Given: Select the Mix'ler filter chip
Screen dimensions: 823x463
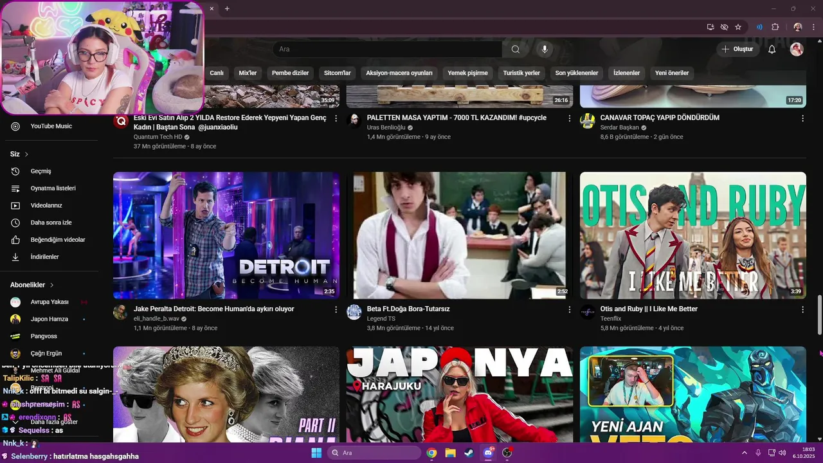Looking at the screenshot, I should (x=248, y=73).
